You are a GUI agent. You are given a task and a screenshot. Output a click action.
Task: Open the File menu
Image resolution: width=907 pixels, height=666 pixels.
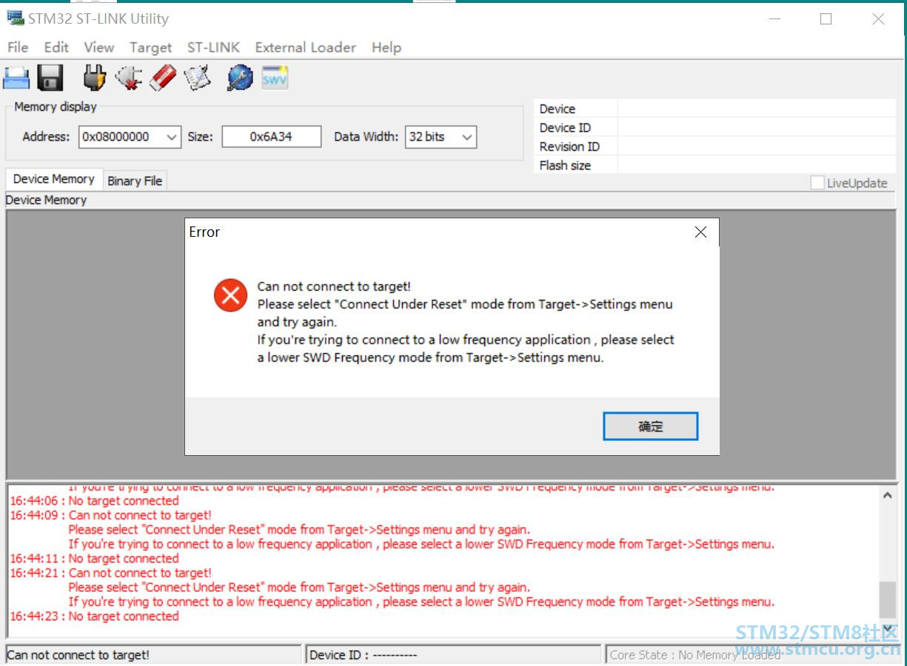tap(18, 47)
